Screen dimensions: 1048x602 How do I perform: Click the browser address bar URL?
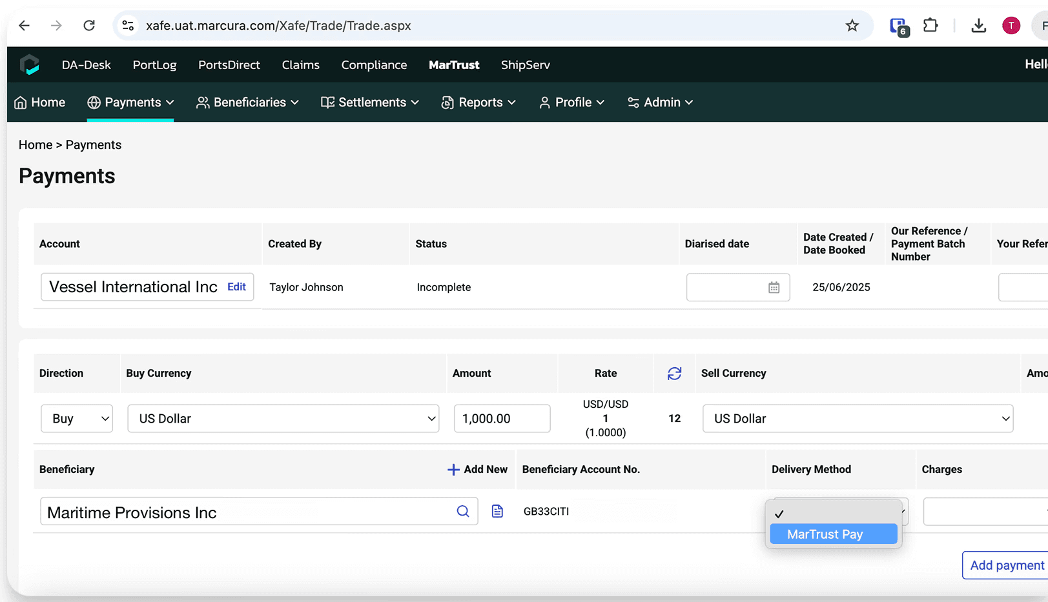[x=278, y=26]
